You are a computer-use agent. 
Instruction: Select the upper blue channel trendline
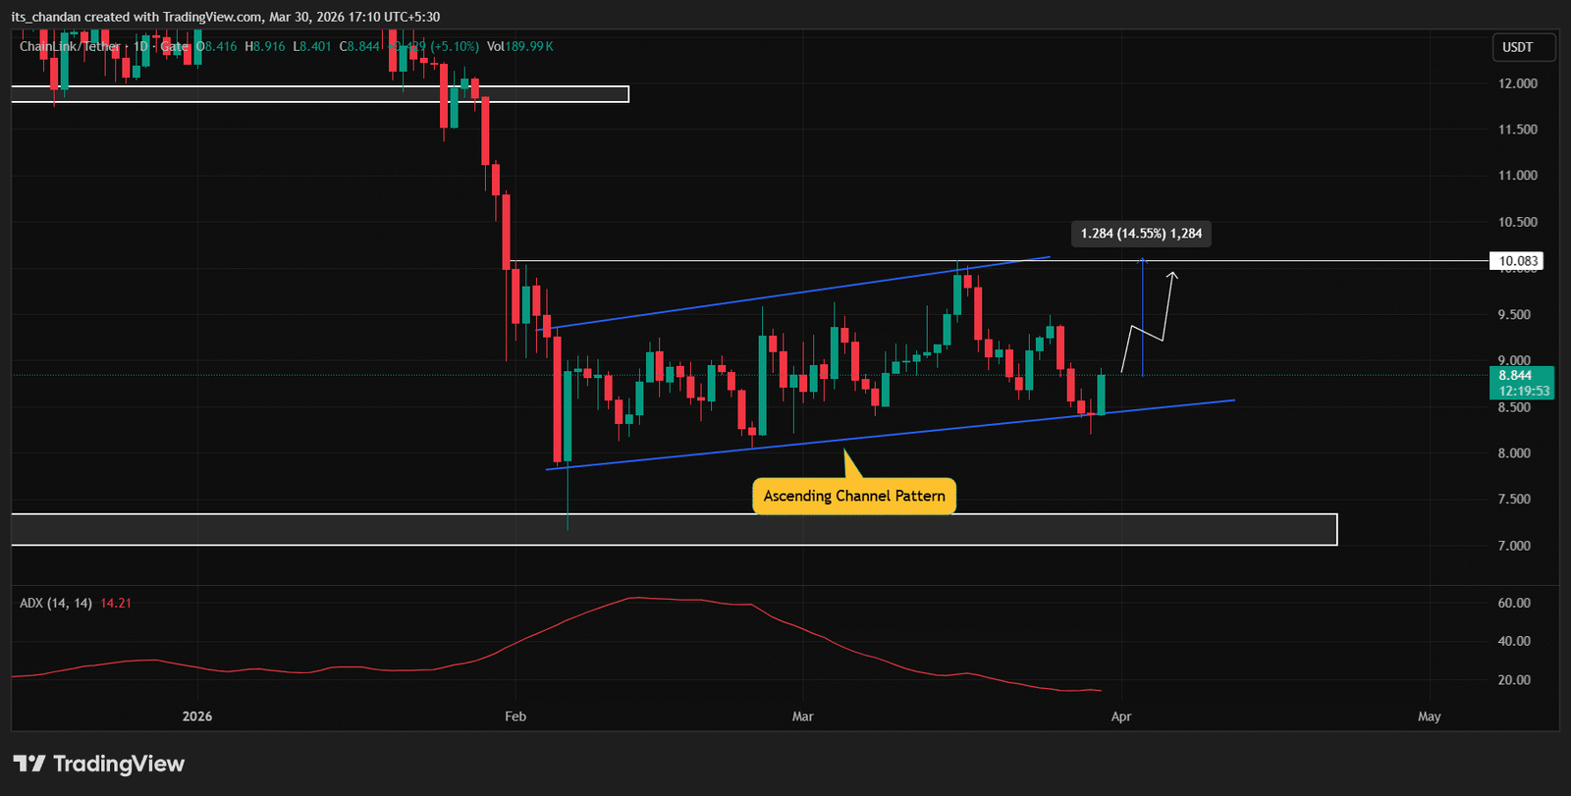click(785, 293)
